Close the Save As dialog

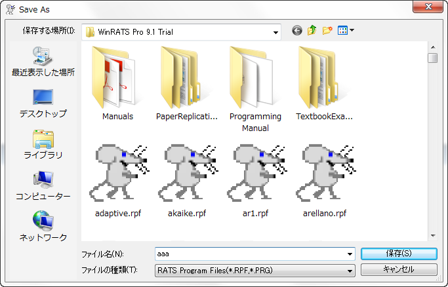[428, 7]
